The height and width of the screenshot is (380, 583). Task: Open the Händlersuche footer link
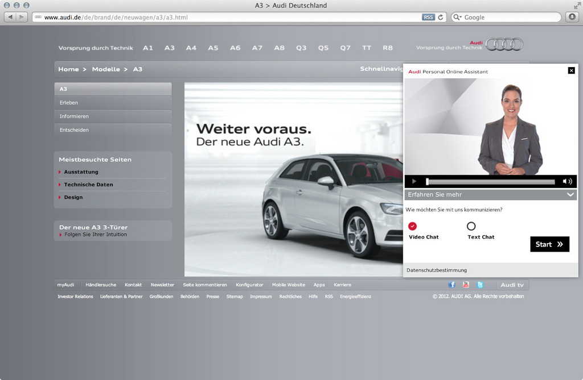tap(101, 285)
